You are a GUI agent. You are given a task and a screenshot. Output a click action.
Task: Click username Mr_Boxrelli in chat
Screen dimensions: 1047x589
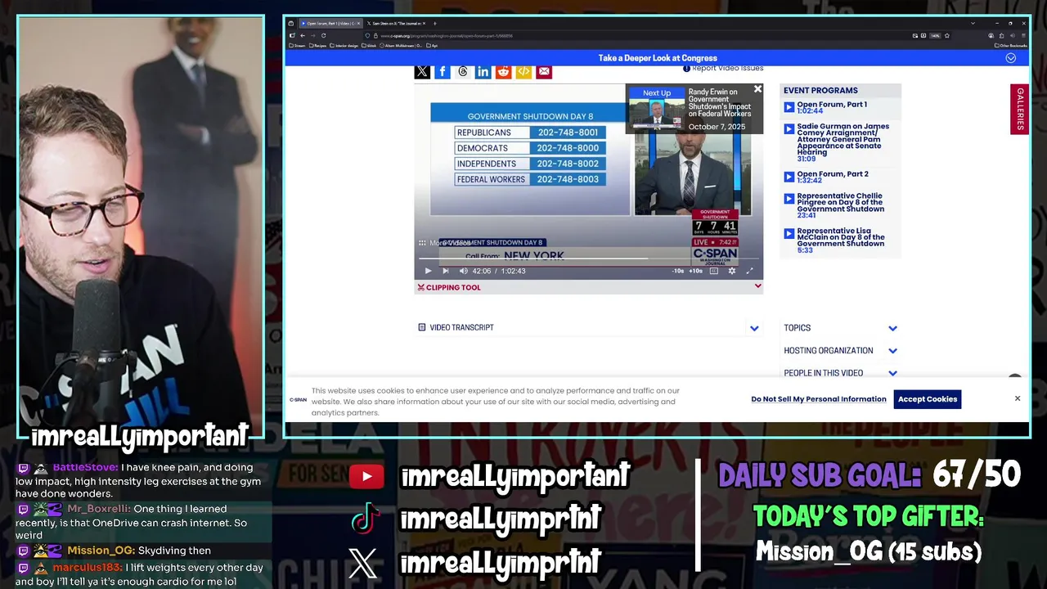(x=98, y=509)
